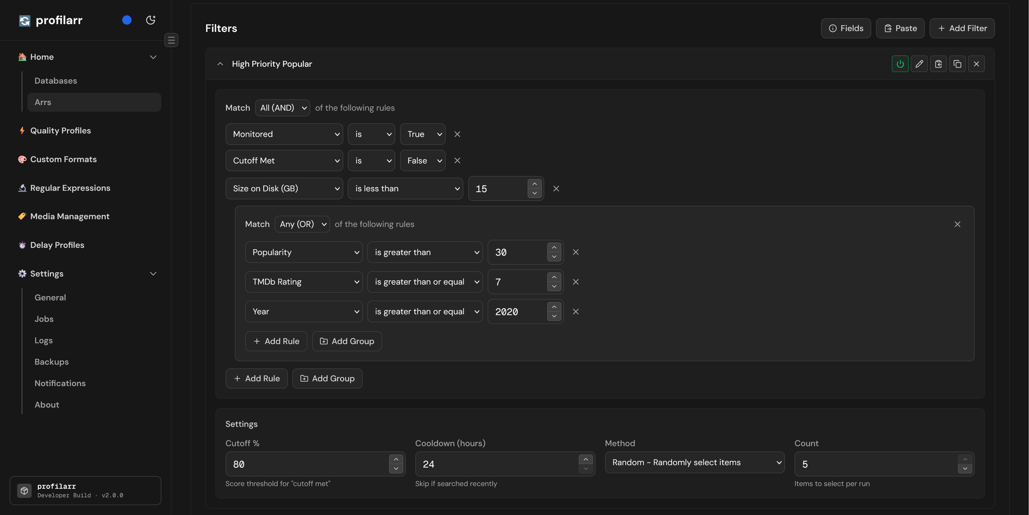Click the sidebar collapse hamburger icon
Image resolution: width=1029 pixels, height=515 pixels.
(x=171, y=40)
